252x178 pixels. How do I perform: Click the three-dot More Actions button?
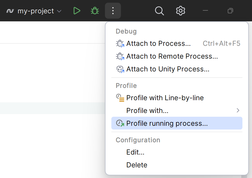tap(113, 11)
